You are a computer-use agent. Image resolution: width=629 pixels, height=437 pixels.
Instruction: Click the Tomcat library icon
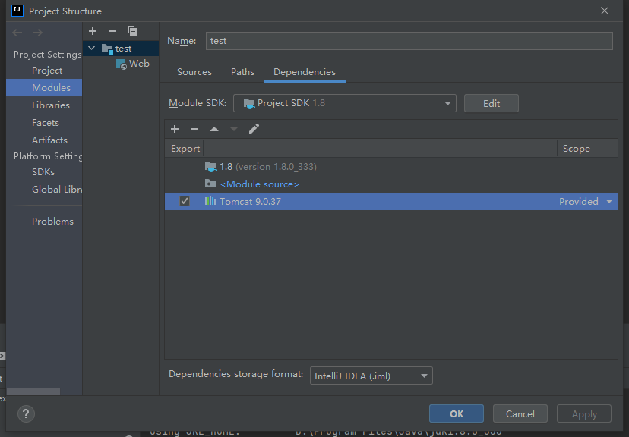point(210,201)
